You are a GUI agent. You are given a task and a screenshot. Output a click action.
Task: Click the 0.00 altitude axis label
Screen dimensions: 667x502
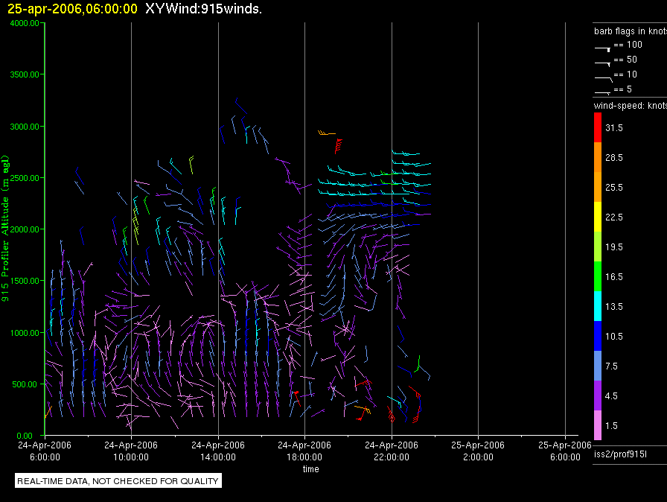coord(25,436)
